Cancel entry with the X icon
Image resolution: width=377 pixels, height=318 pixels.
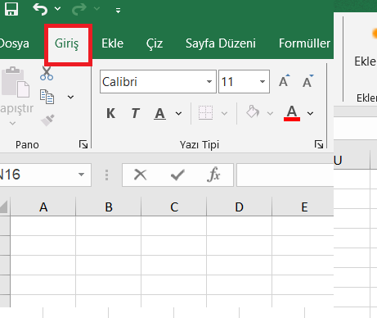[x=141, y=175]
